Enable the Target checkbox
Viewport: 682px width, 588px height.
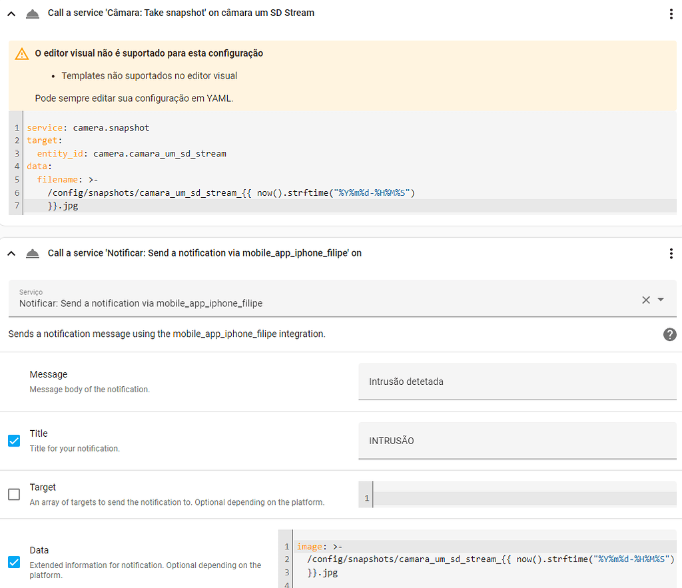[14, 494]
